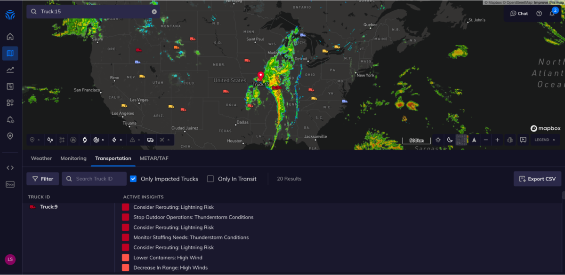Expand lightning layer options arrow

121,140
